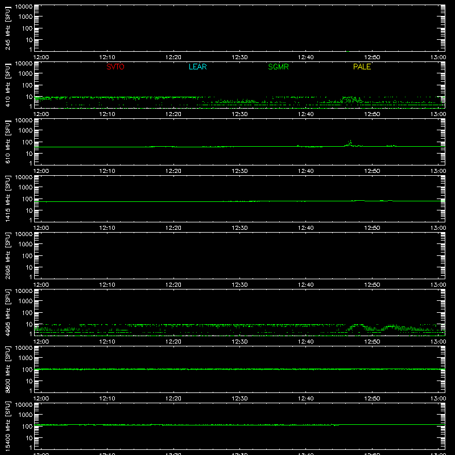
Task: Click the 13:00 tick below the 4995 MHz plot
Action: pyautogui.click(x=438, y=342)
